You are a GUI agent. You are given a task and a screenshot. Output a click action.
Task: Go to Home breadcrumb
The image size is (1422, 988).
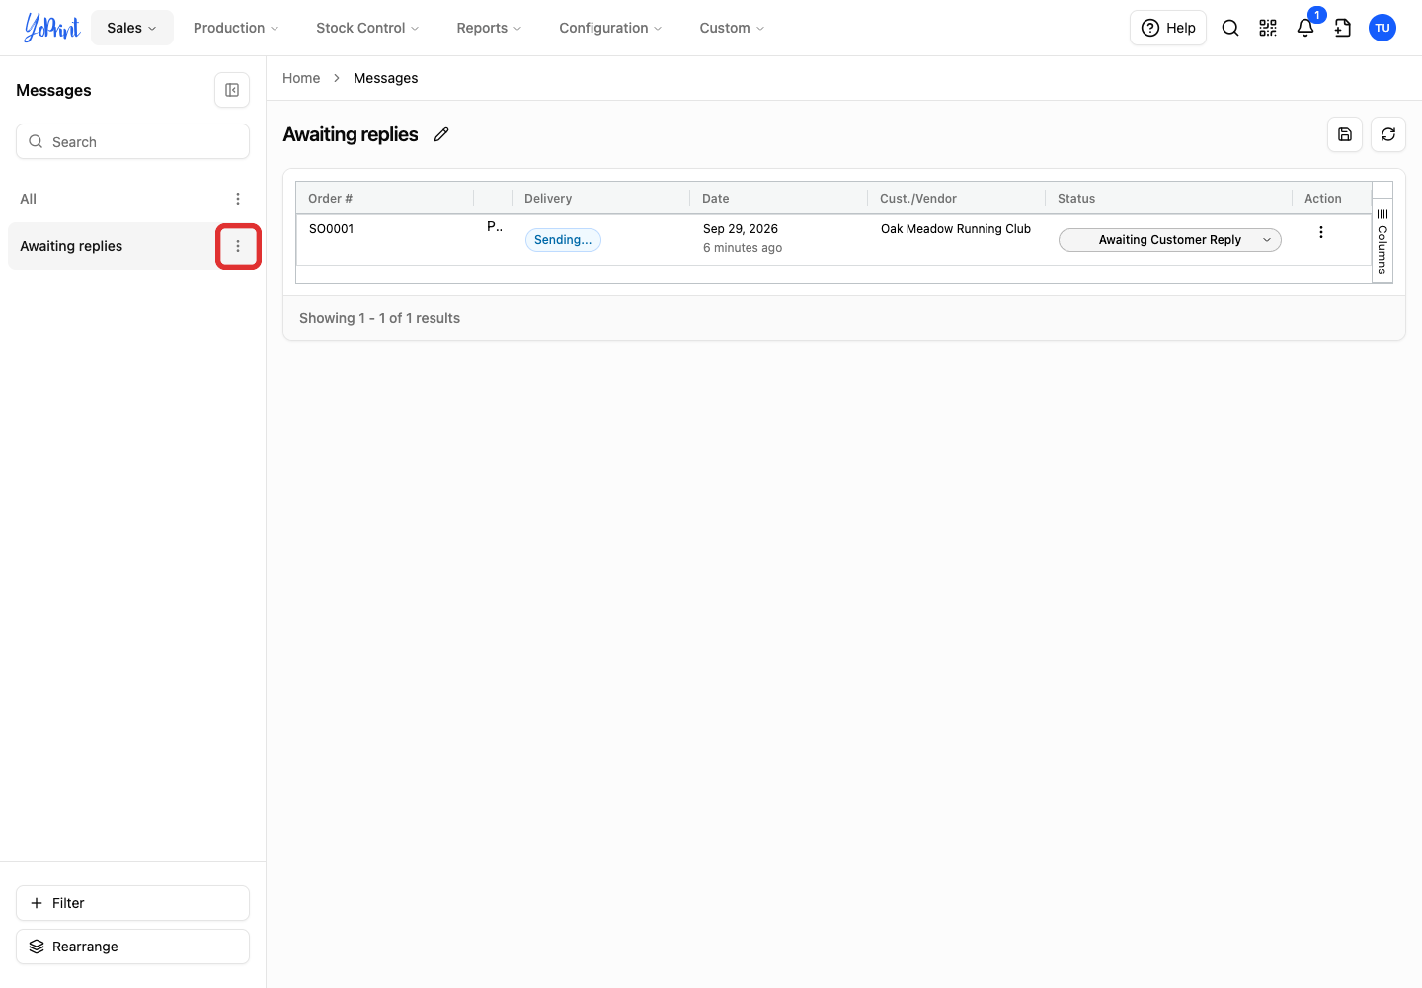pos(301,78)
